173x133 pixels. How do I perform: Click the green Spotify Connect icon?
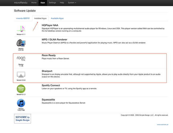click(21, 89)
